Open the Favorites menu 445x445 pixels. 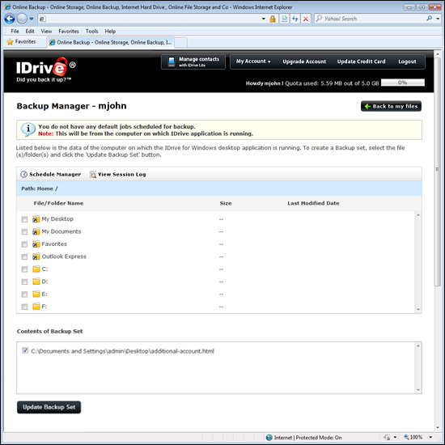coord(69,32)
